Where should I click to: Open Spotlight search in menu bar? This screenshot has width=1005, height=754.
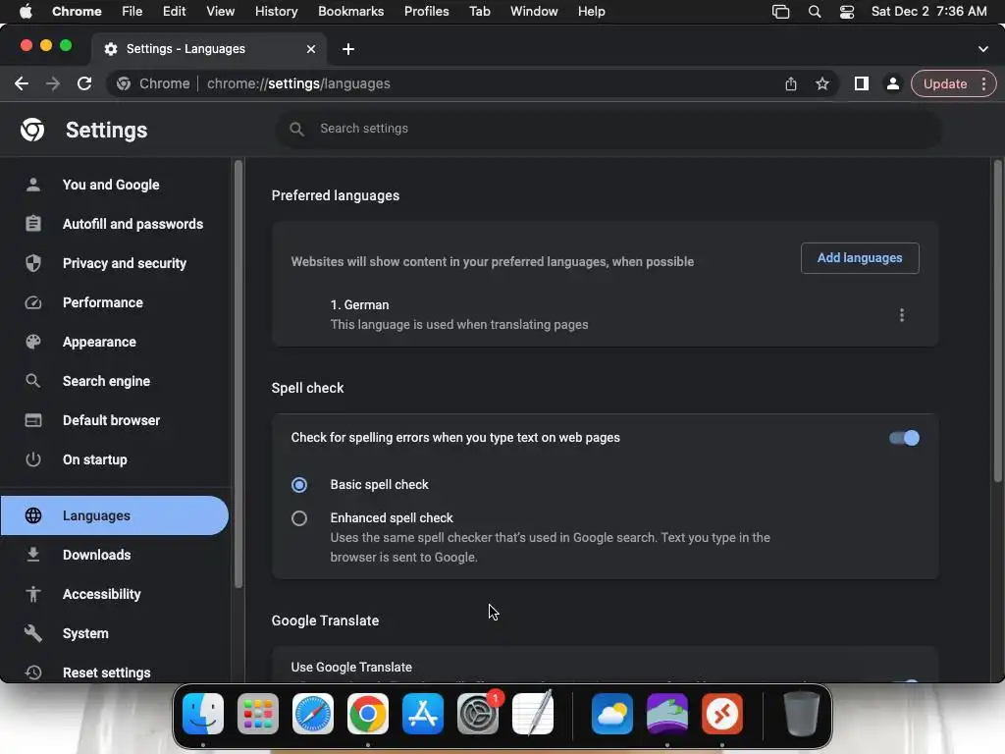coord(815,12)
